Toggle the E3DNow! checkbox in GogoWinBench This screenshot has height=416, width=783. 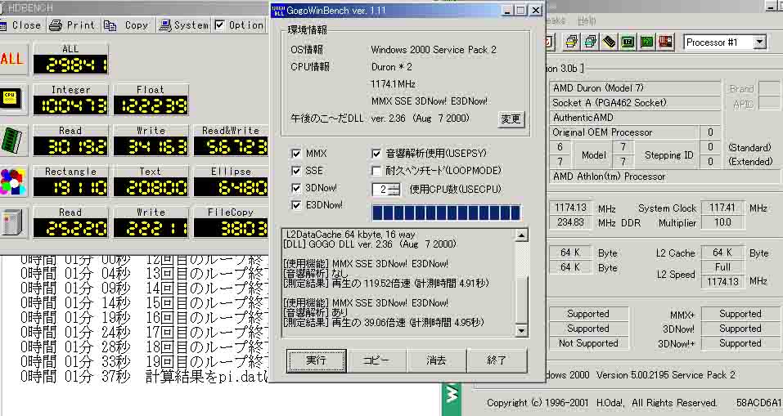point(296,205)
